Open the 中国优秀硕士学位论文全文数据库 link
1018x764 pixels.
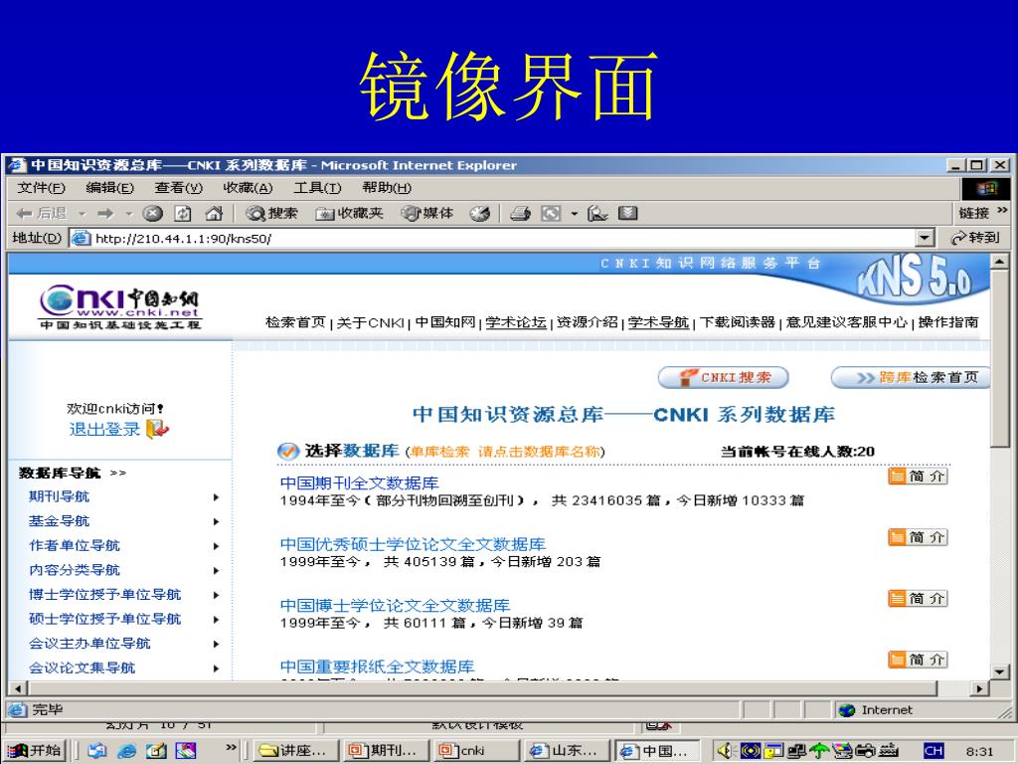(x=413, y=544)
